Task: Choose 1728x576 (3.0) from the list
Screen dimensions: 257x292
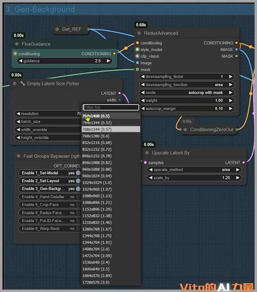Action: point(111,282)
